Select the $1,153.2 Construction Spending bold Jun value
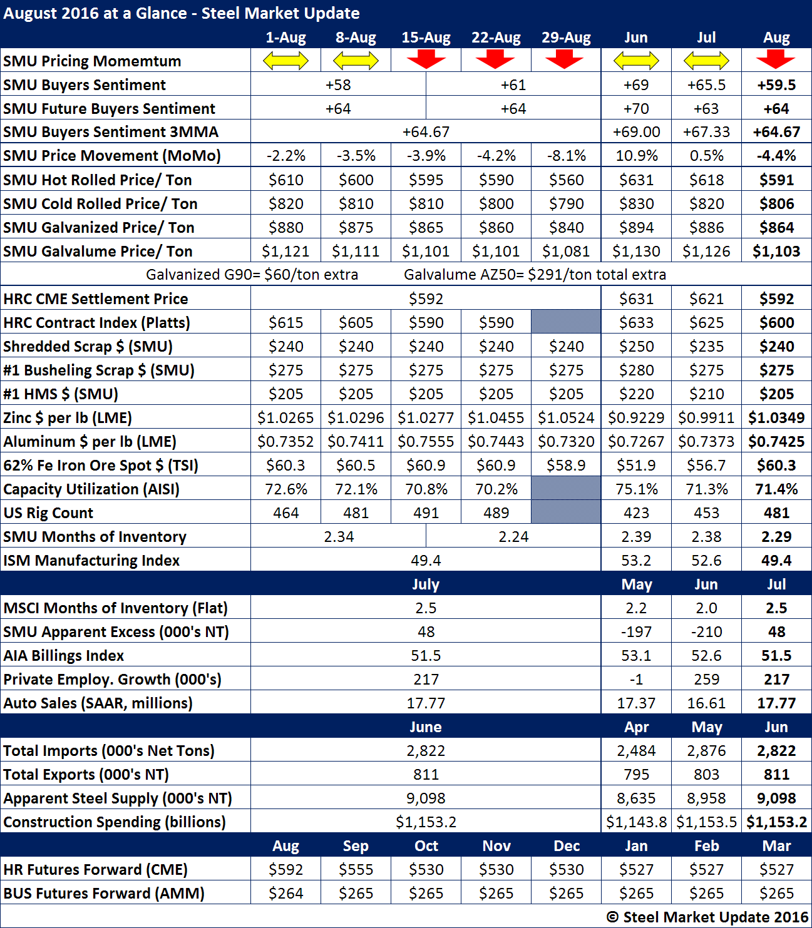 point(776,822)
